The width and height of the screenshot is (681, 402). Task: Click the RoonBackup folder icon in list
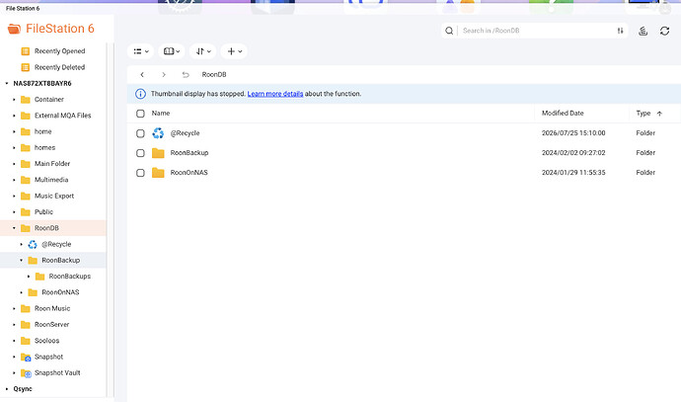click(x=158, y=153)
